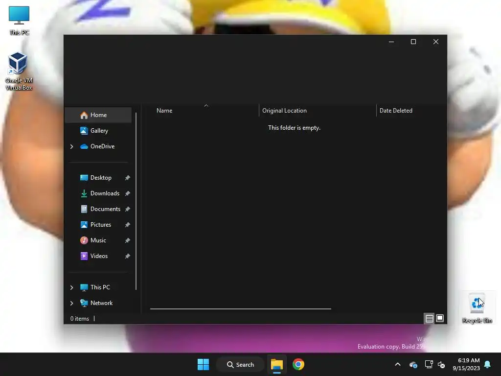Click the 0 items status text

coord(80,319)
